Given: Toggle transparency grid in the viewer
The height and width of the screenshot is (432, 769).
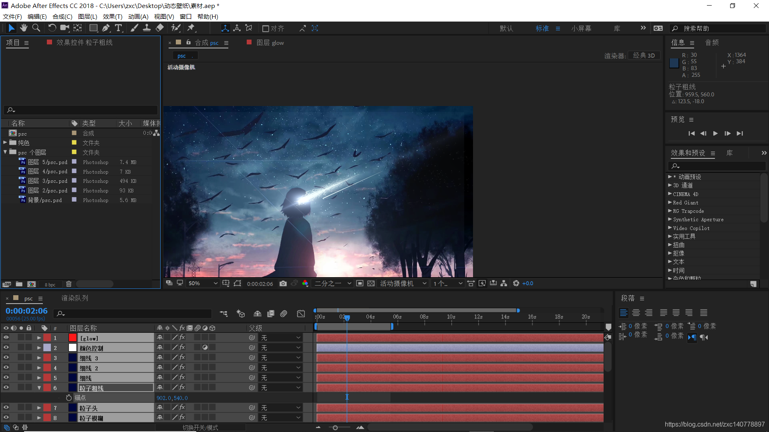Looking at the screenshot, I should 371,283.
